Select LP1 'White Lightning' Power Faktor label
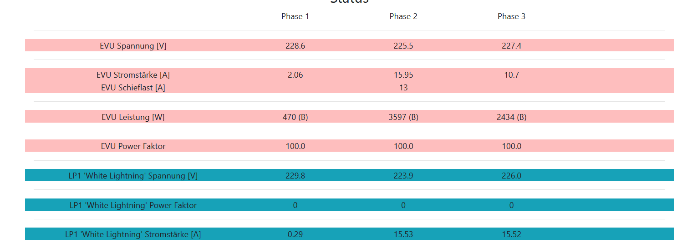 click(x=133, y=205)
